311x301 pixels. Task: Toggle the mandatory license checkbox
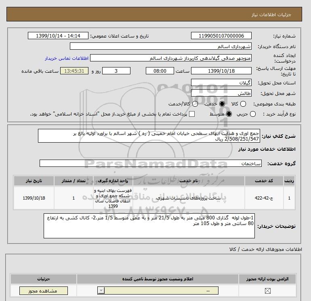(267, 291)
